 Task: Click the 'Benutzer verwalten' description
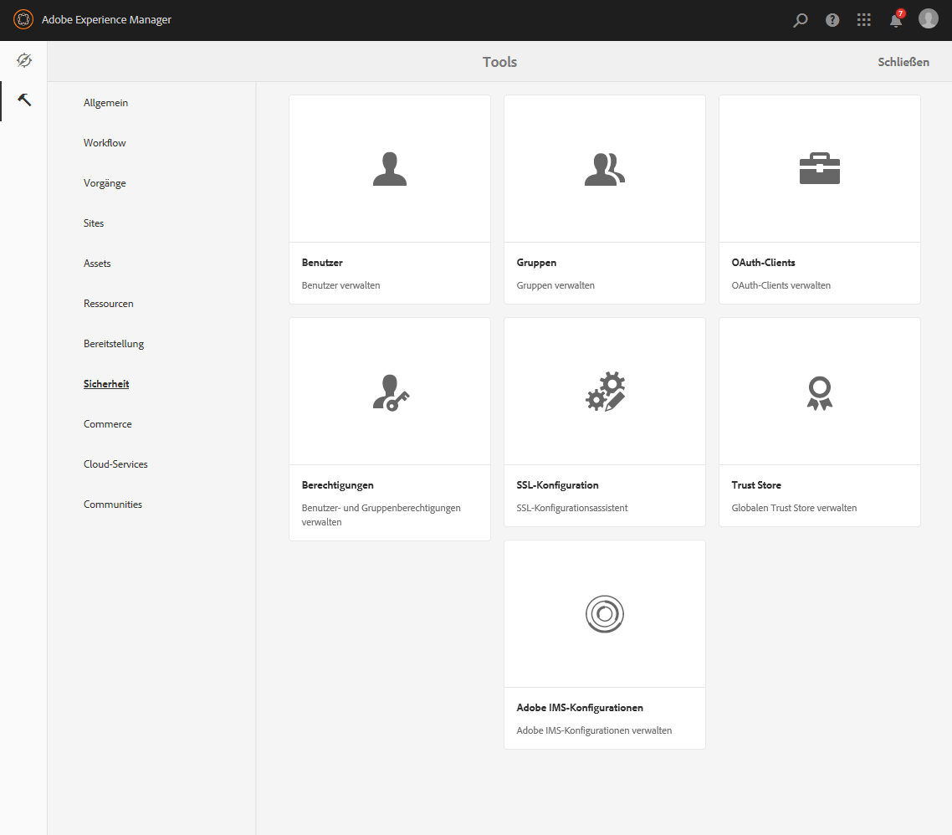340,284
